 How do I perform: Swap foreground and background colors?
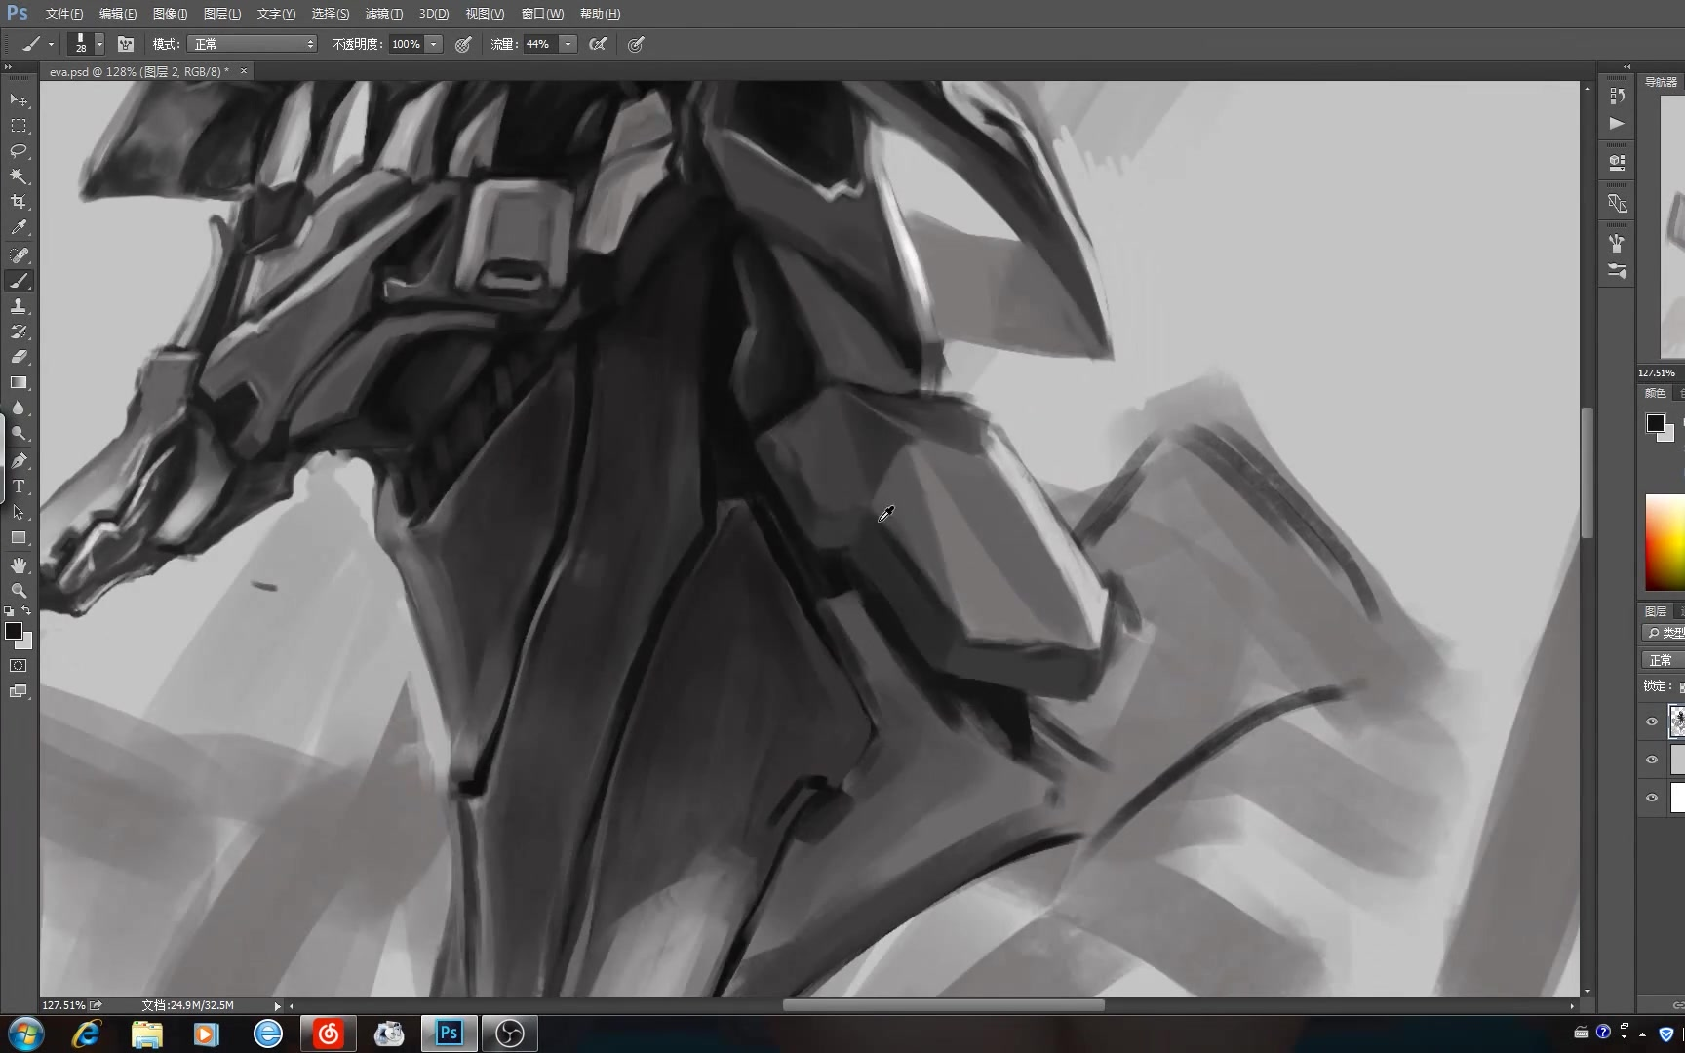(x=26, y=611)
